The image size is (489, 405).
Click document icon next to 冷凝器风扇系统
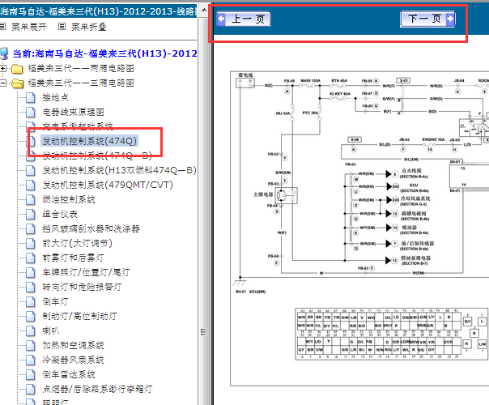tap(31, 360)
